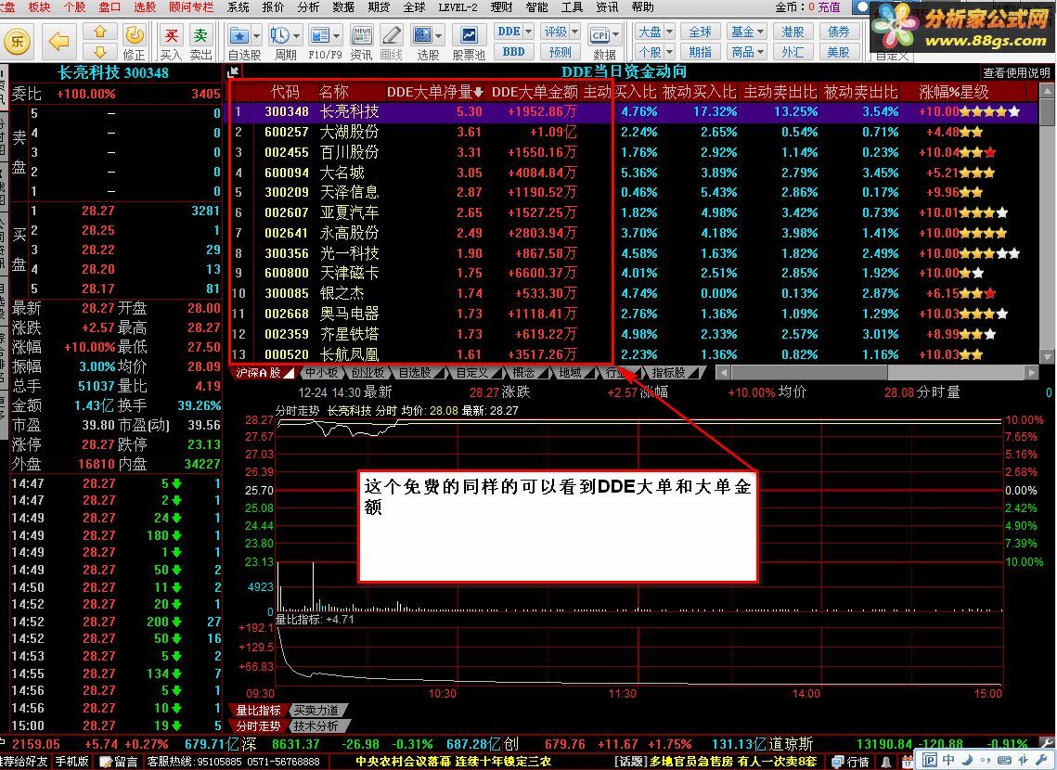Expand the 周期 period dropdown arrow
1057x770 pixels.
(297, 35)
